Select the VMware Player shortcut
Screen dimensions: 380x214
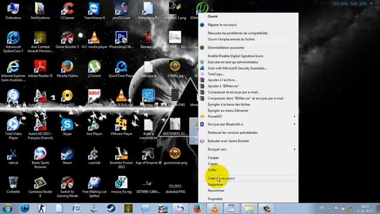(121, 127)
